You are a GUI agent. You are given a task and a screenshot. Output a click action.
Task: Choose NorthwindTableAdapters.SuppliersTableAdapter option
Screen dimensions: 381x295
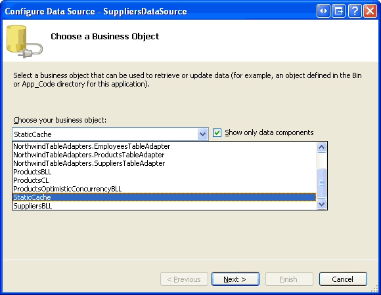pos(164,163)
